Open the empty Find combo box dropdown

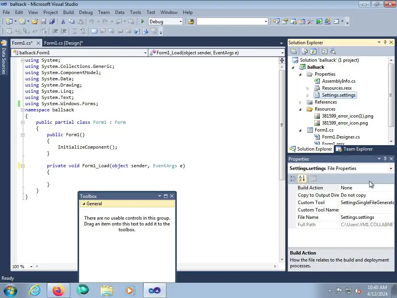click(266, 22)
